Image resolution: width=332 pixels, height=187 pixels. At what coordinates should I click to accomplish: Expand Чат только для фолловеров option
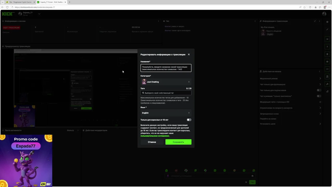coord(290,84)
